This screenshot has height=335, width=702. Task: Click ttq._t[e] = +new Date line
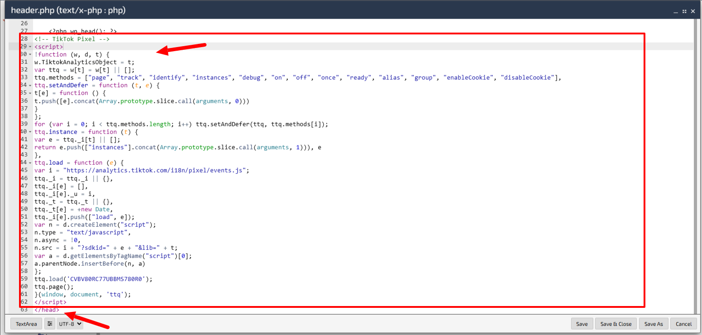pos(73,209)
